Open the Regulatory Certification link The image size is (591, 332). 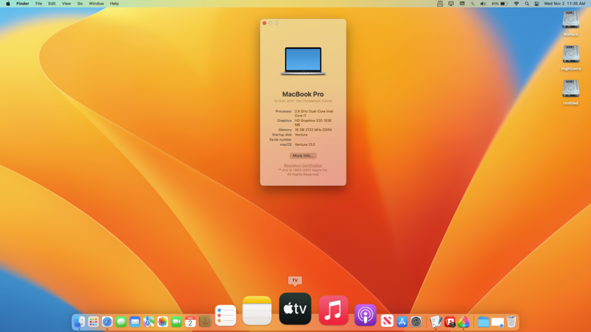click(303, 165)
